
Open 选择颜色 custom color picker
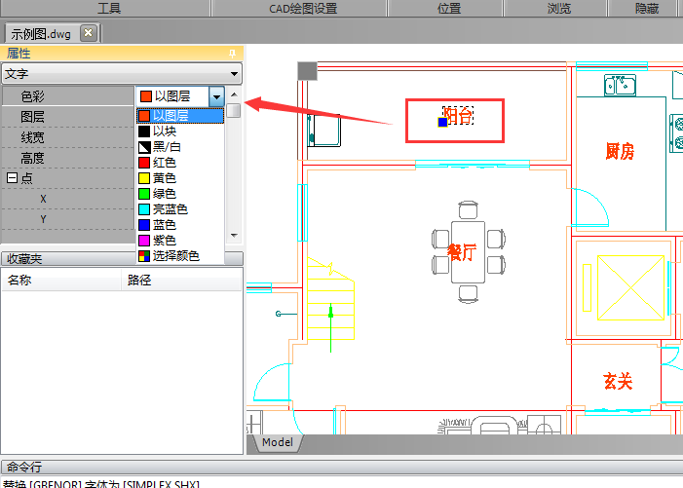click(175, 256)
